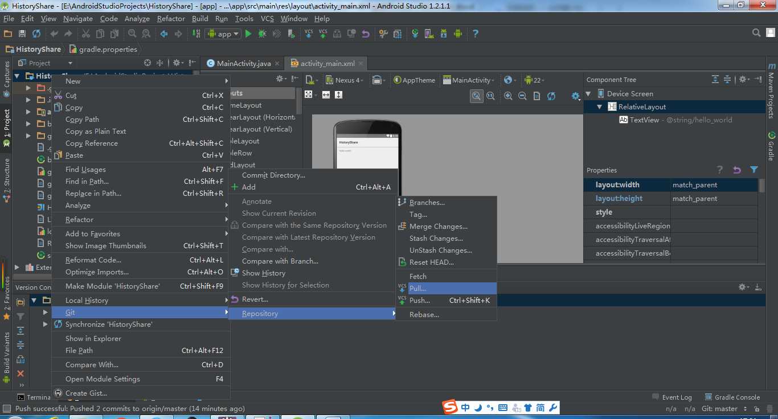Viewport: 778px width, 419px height.
Task: Refresh the layout preview
Action: tap(551, 96)
